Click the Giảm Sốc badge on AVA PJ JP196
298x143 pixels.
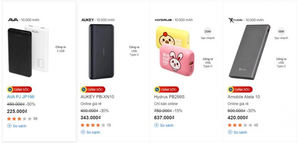[x=19, y=89]
